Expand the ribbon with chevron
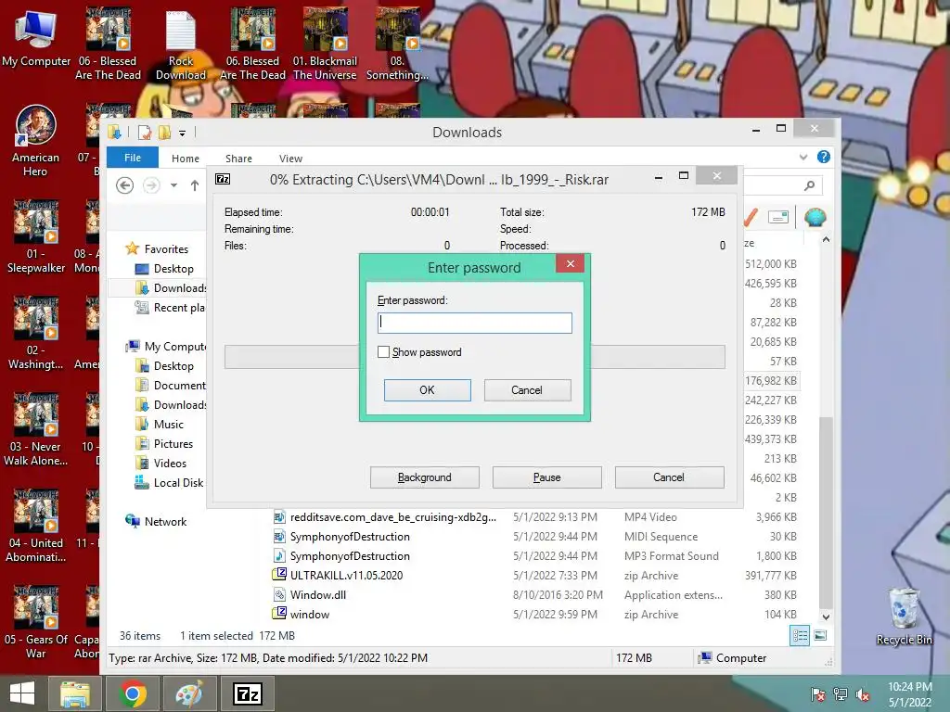950x712 pixels. click(803, 157)
